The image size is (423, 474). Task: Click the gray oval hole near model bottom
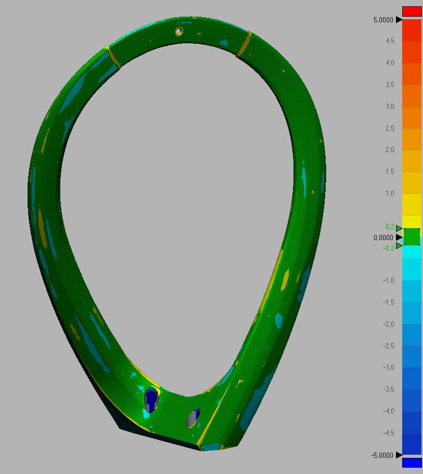coord(193,417)
